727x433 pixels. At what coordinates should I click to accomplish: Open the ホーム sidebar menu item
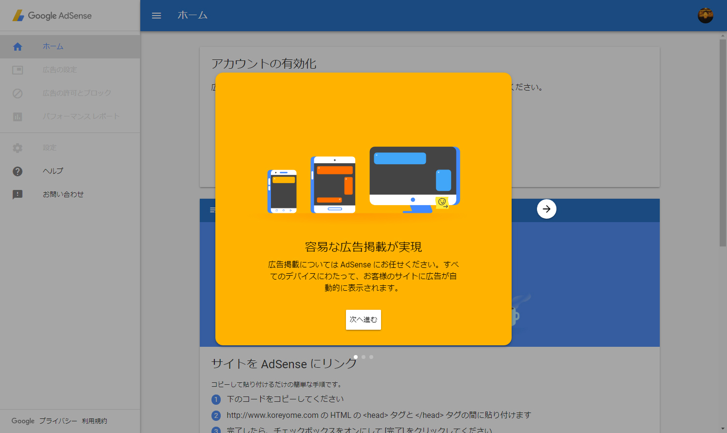(x=70, y=47)
